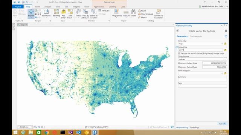
Task: Click the Tags text field
Action: (203, 86)
